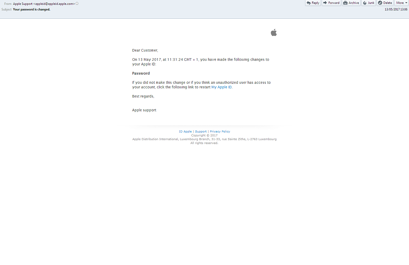
Task: Open the Support footer link
Action: pyautogui.click(x=201, y=131)
